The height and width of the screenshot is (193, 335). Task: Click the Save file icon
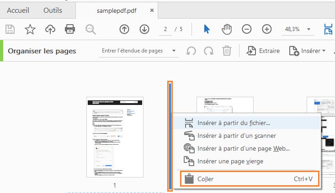click(x=10, y=29)
